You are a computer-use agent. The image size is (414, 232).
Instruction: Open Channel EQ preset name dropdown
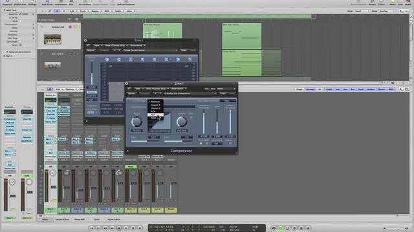point(149,50)
